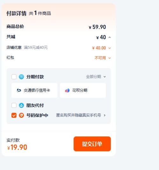Enable the 朋友代付 friend pay checkbox
The height and width of the screenshot is (170, 159).
coord(14,105)
